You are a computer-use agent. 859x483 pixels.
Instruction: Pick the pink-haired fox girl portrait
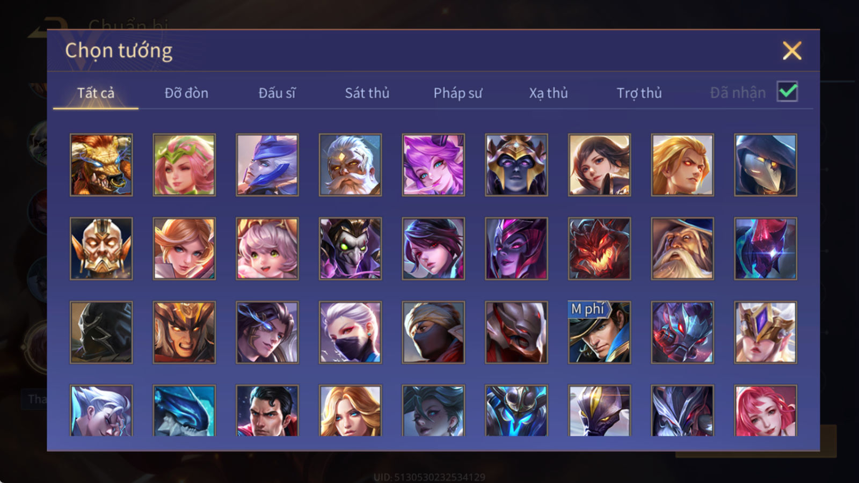pos(433,165)
